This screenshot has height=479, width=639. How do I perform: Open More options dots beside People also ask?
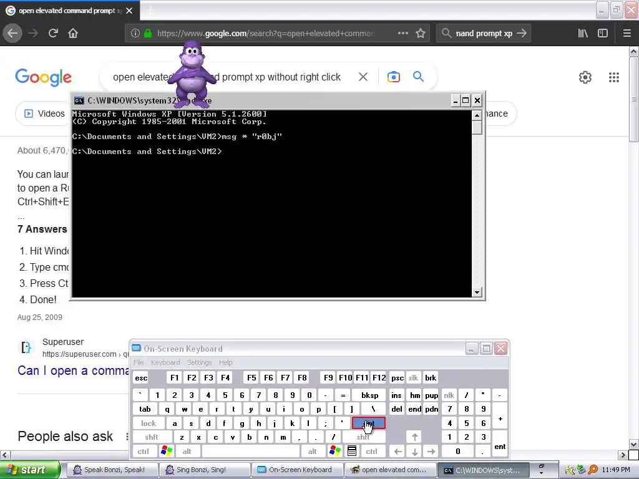point(127,436)
